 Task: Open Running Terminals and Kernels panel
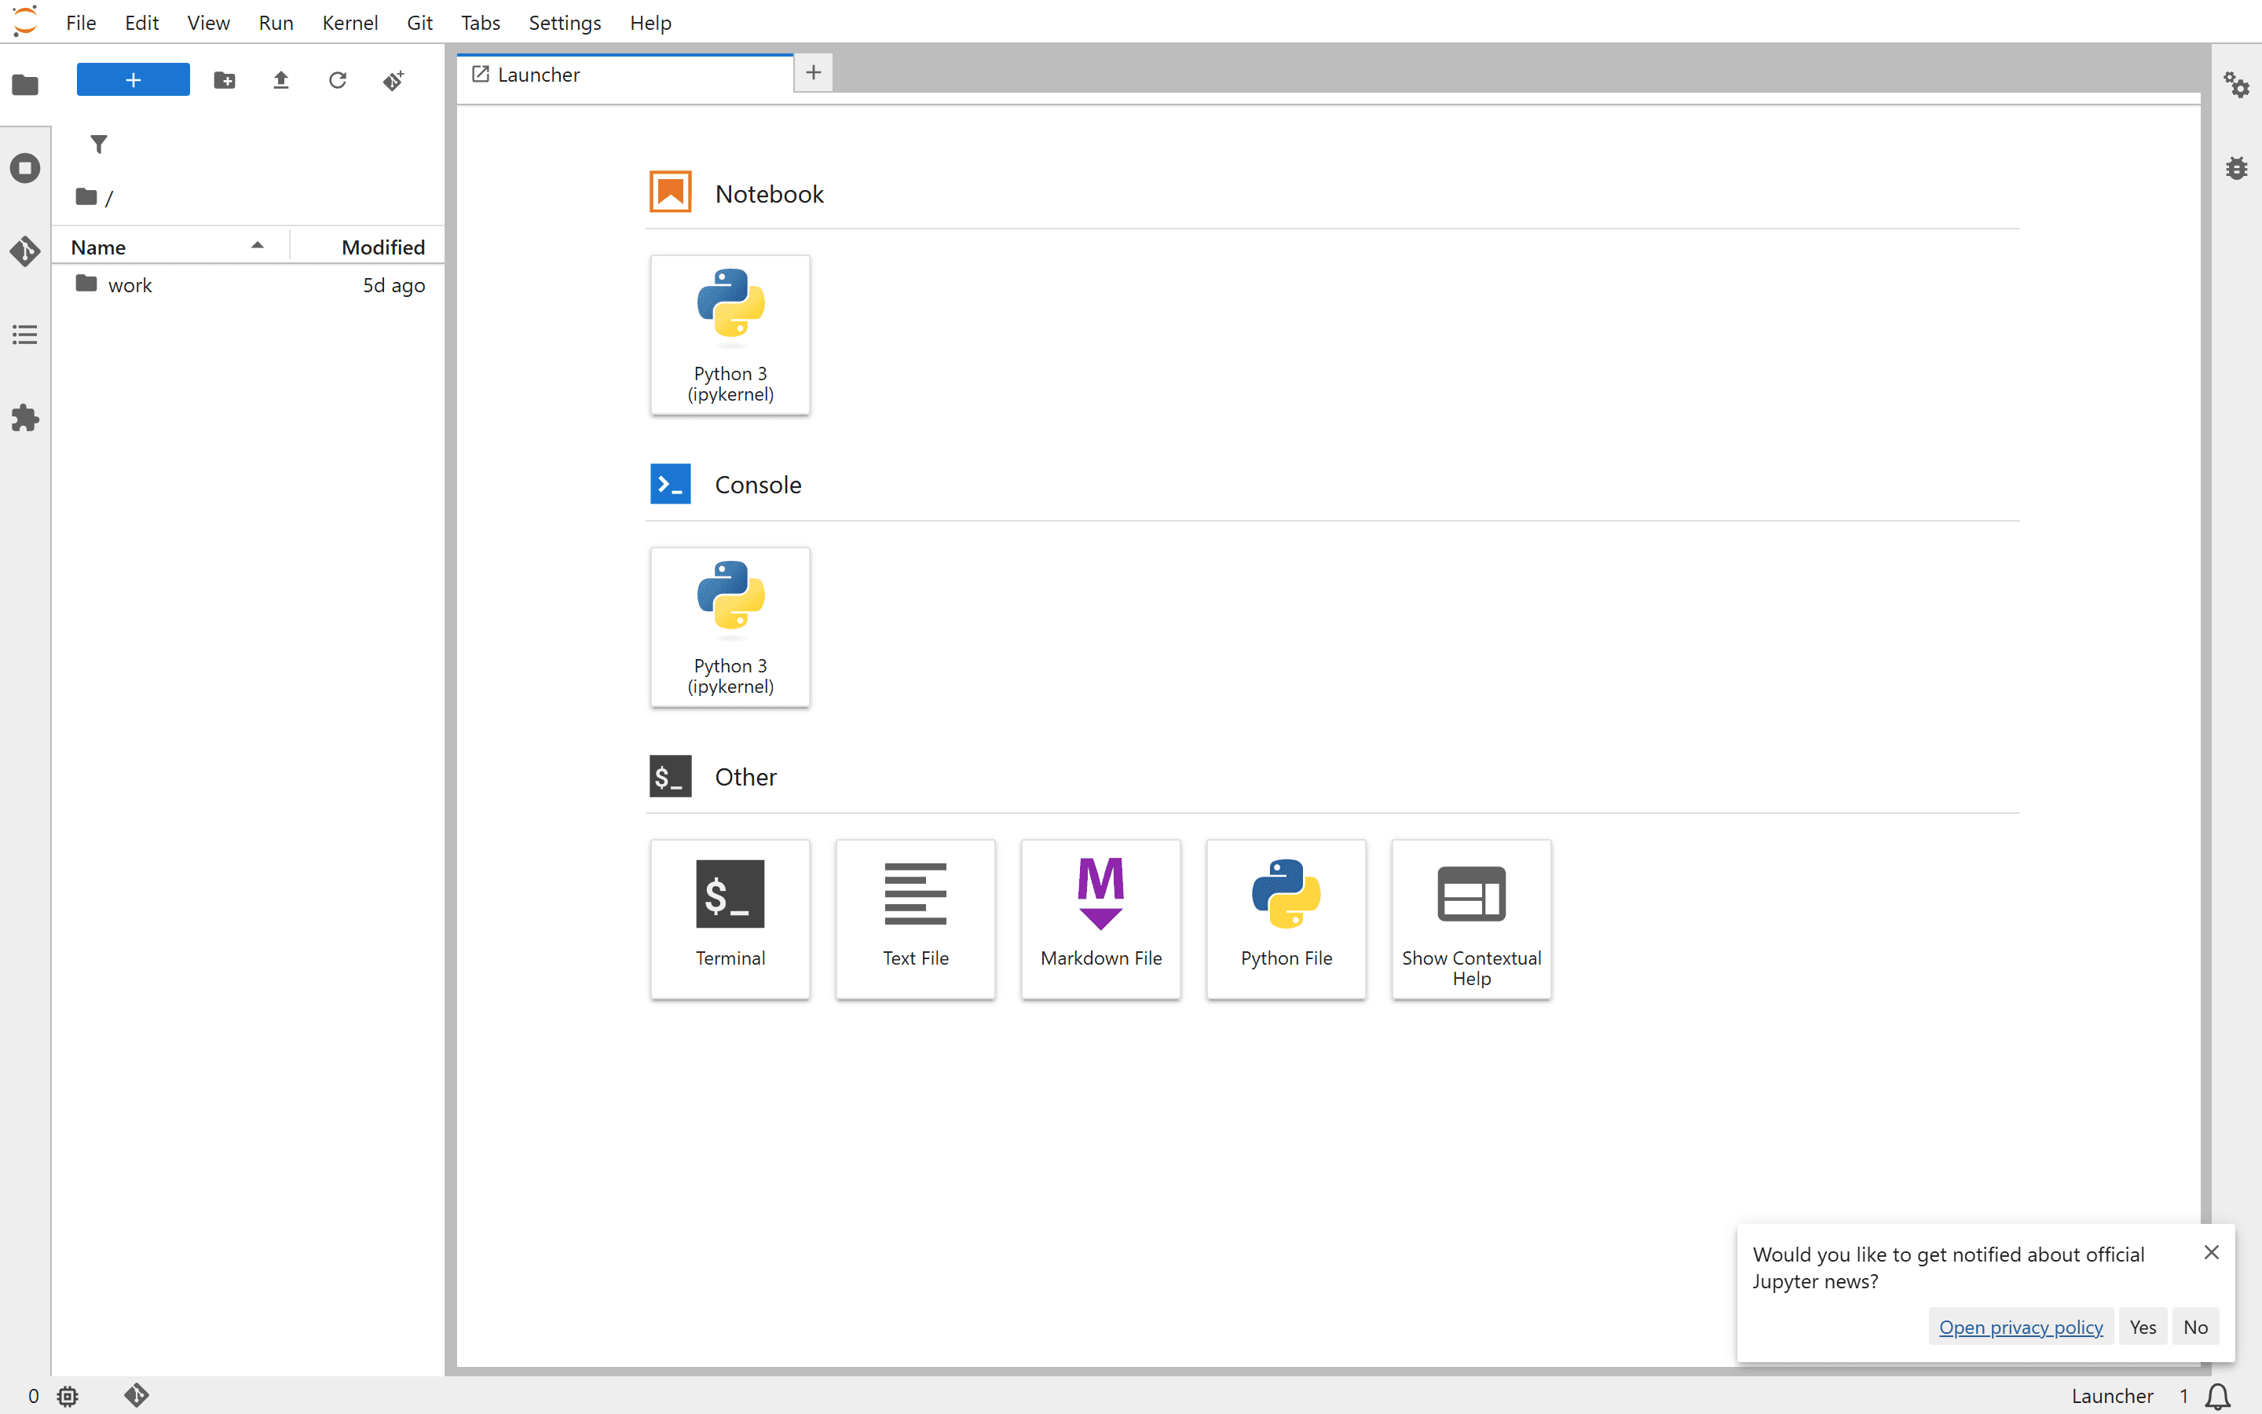[25, 168]
